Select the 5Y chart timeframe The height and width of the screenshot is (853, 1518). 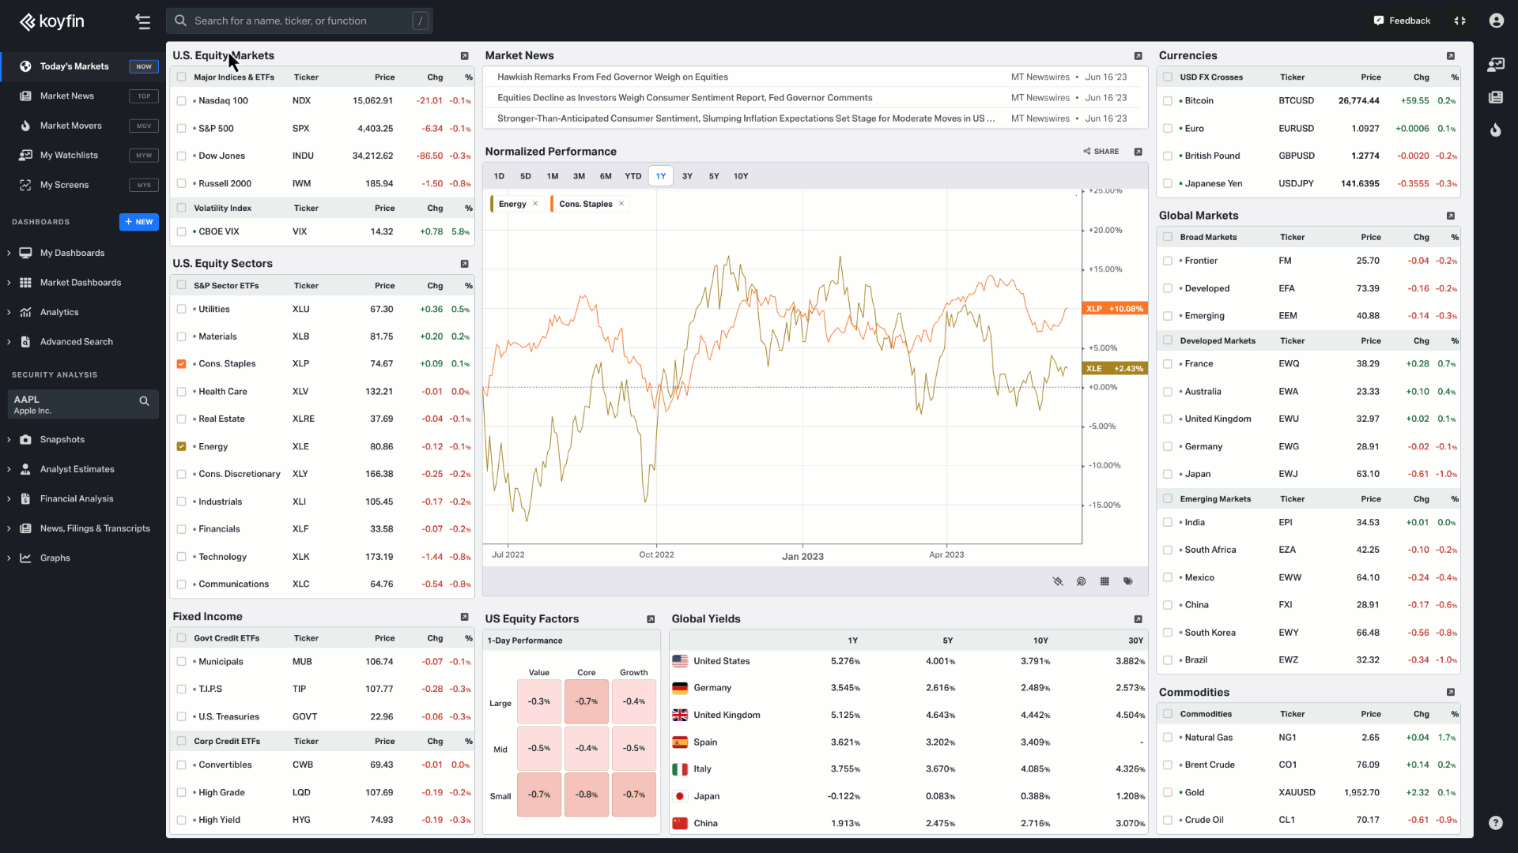[x=714, y=176]
